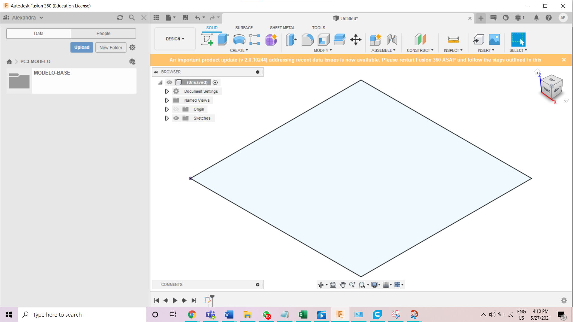Click the Redo arrow
573x322 pixels.
tap(212, 18)
